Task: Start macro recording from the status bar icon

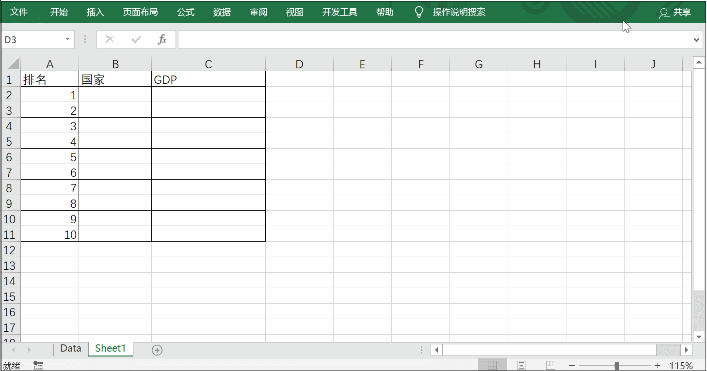Action: (38, 365)
